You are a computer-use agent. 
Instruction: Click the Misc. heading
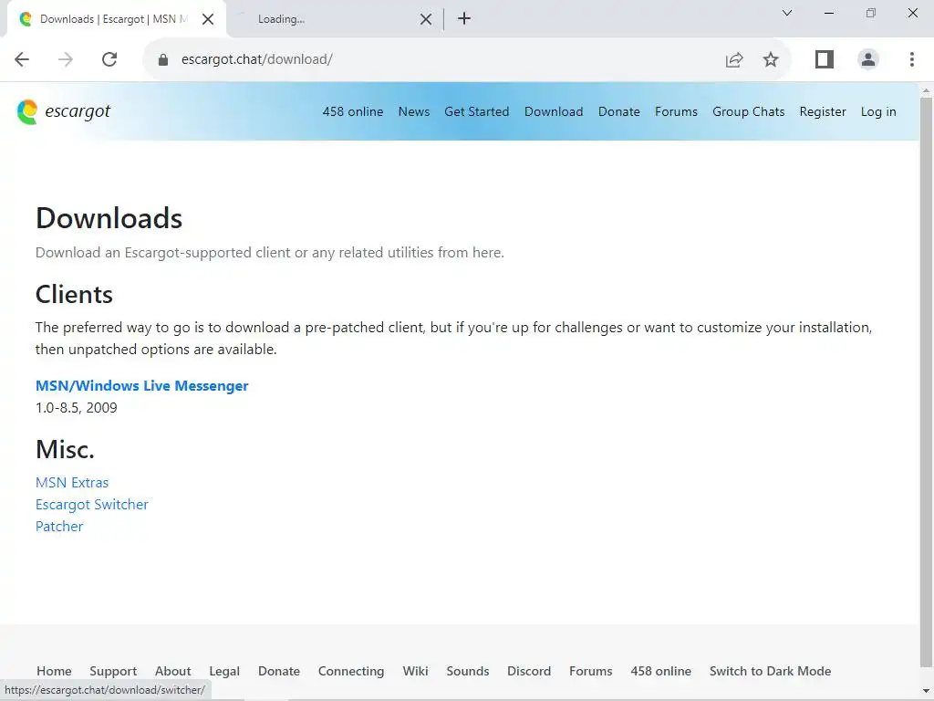click(65, 449)
